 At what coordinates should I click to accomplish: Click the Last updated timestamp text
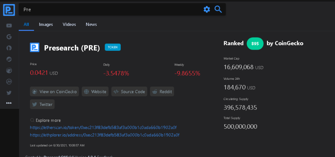coord(57,146)
